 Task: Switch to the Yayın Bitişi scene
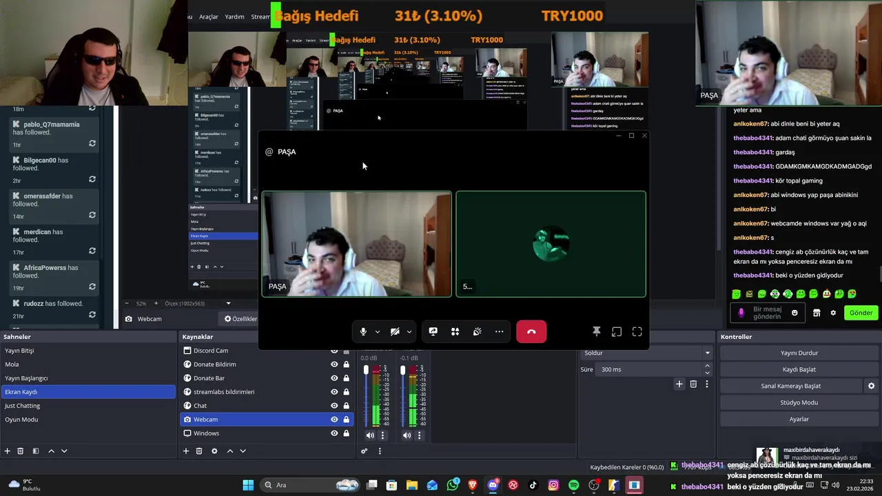pos(88,351)
